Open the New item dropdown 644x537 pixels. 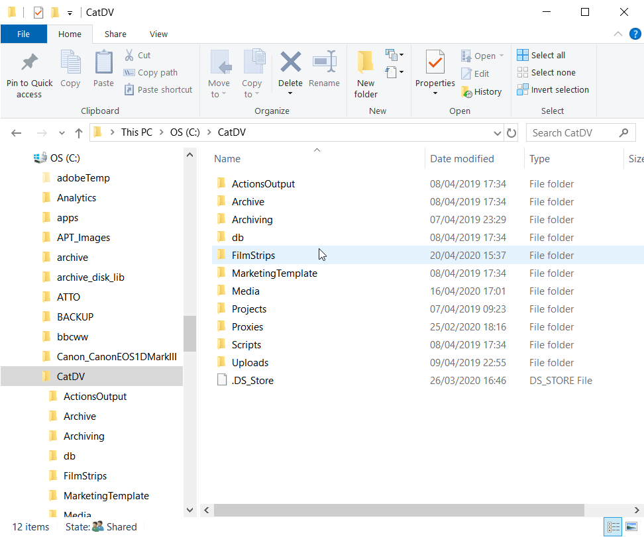[394, 54]
